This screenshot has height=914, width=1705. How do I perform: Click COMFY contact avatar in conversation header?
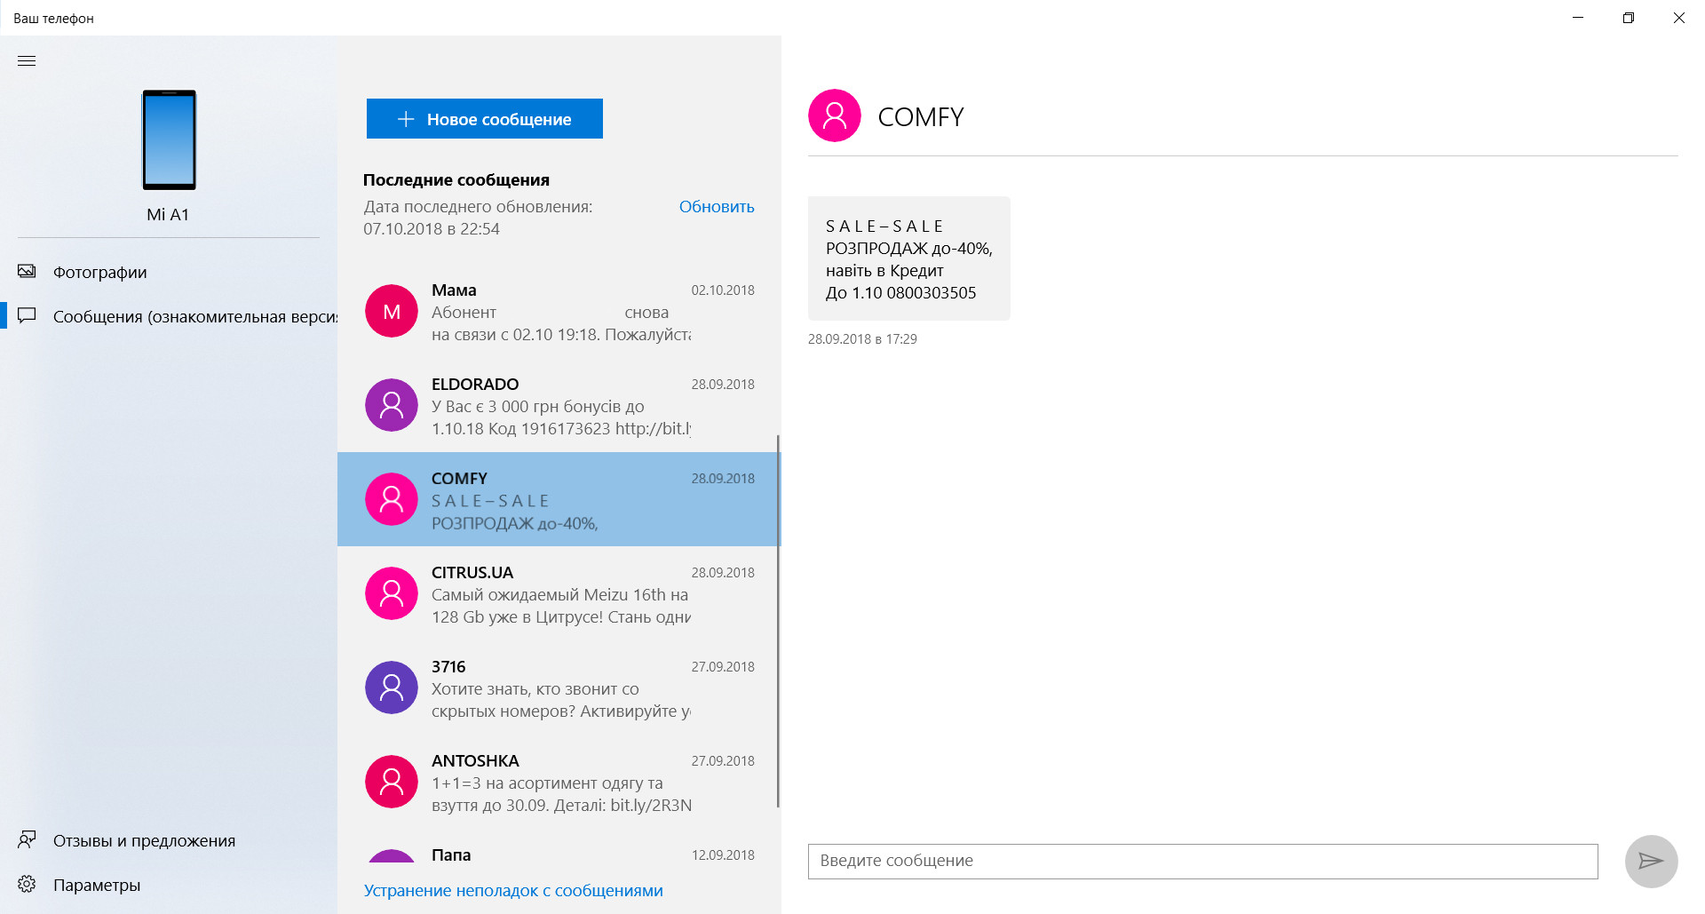(834, 115)
